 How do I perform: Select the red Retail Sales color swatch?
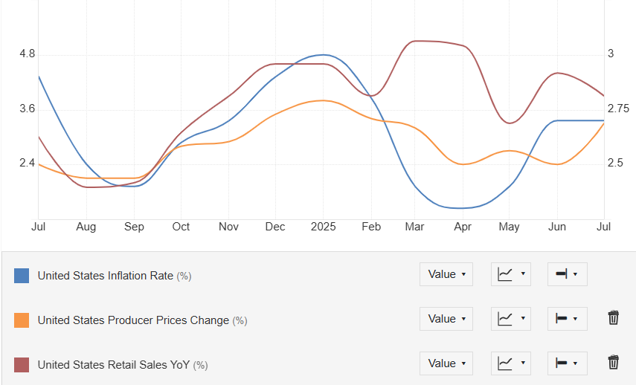(x=22, y=365)
